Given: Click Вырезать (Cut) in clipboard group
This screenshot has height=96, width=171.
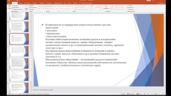Looking at the screenshot, I should (x=15, y=6).
